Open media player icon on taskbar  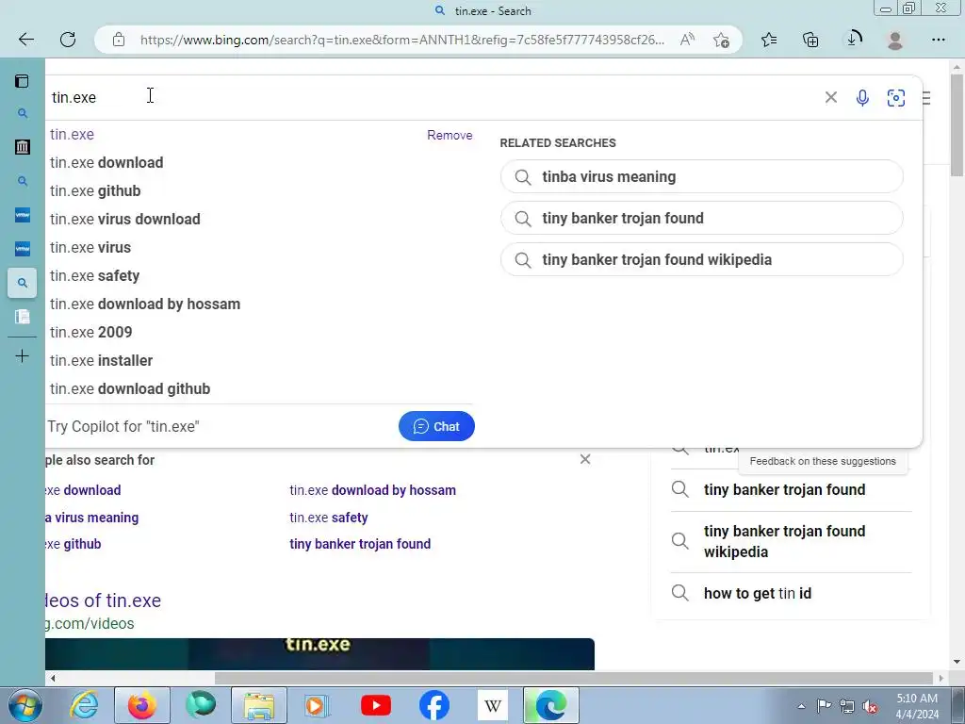pyautogui.click(x=317, y=705)
